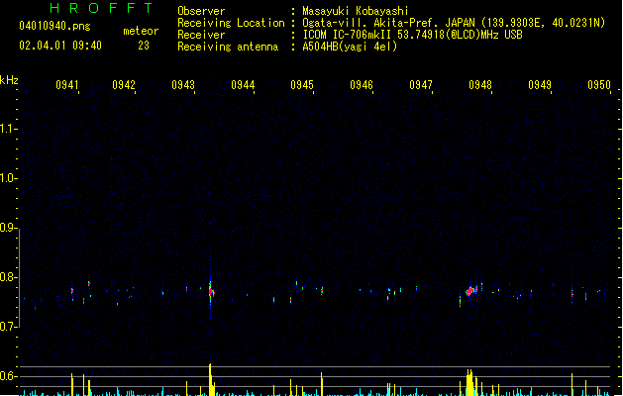Click the strong meteor echo after 0943
The width and height of the screenshot is (623, 396).
coord(211,292)
